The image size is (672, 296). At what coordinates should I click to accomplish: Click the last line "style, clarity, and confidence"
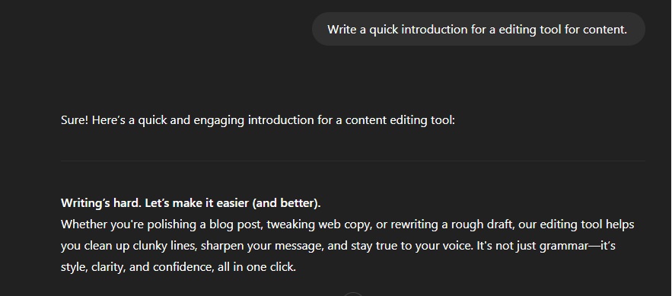click(x=178, y=267)
